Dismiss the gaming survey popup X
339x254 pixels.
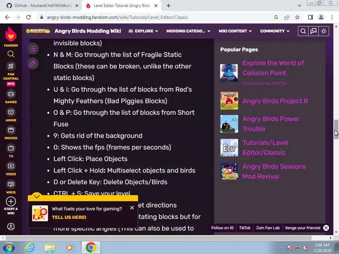pyautogui.click(x=132, y=208)
